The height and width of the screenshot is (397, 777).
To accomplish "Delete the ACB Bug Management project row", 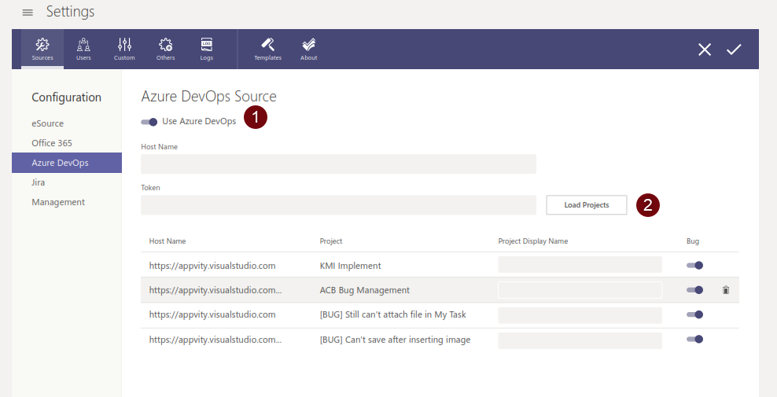I will (x=726, y=290).
